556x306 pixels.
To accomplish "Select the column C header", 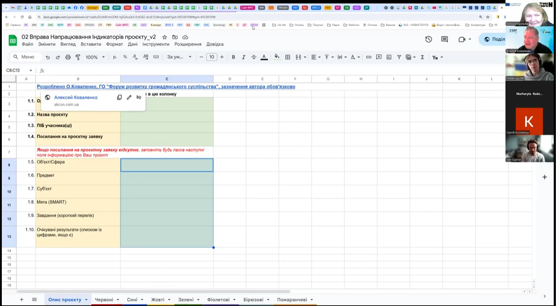I will pyautogui.click(x=167, y=79).
